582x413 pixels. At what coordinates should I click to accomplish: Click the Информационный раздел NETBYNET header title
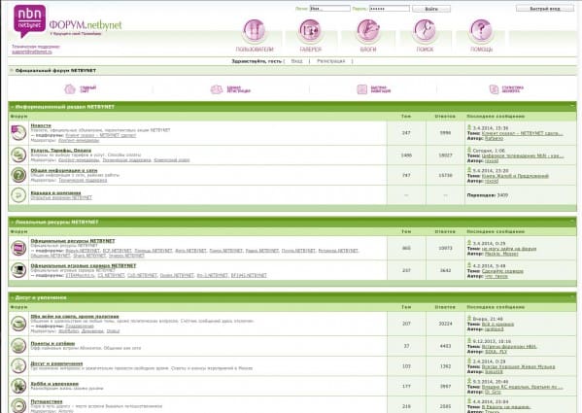click(x=65, y=107)
